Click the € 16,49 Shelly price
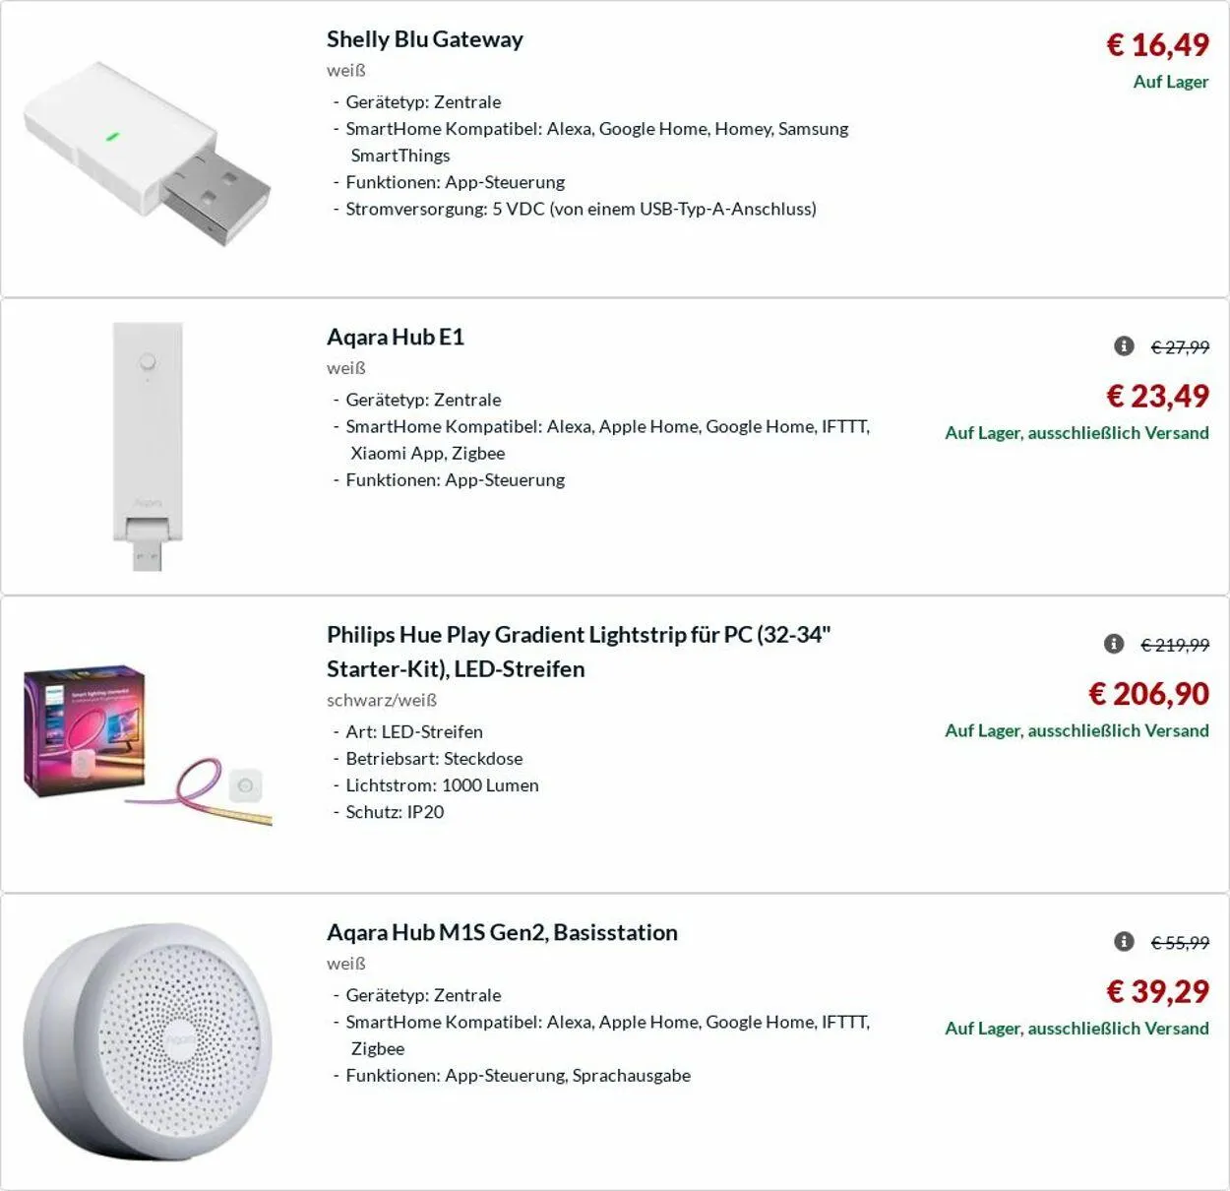Viewport: 1230px width, 1191px height. pos(1157,44)
